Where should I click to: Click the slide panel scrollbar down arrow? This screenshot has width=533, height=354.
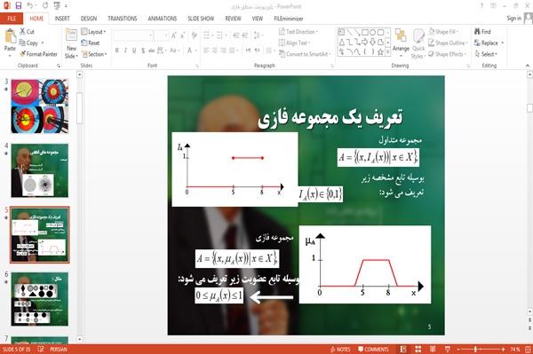(x=80, y=339)
